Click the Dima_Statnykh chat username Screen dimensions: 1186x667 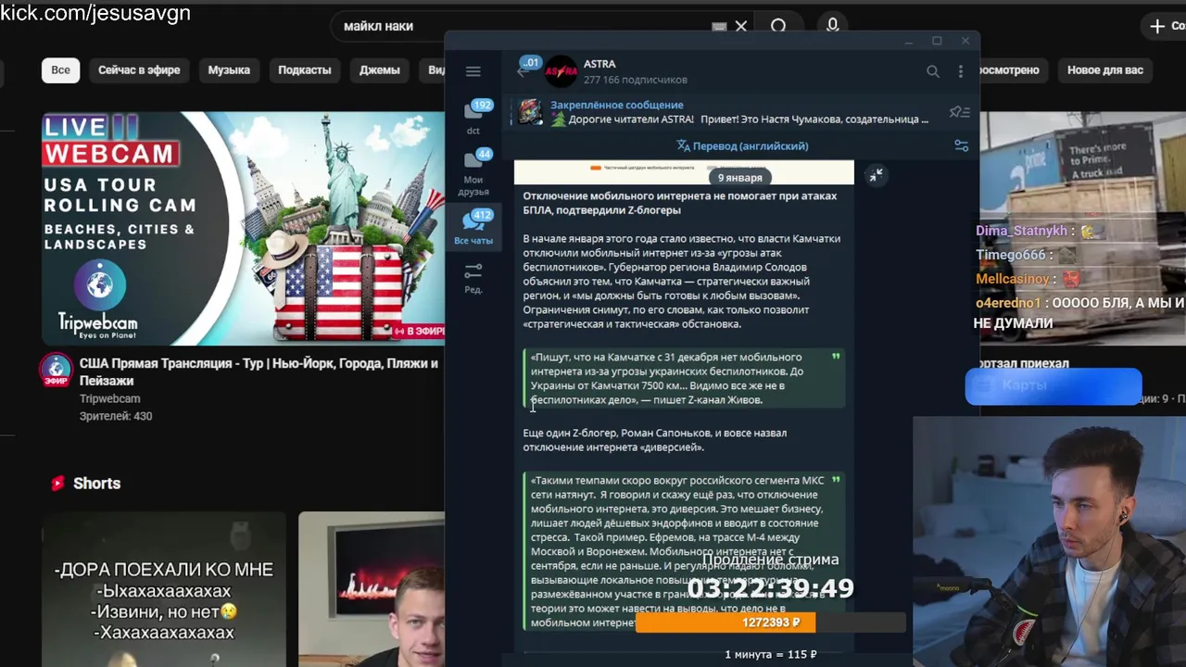click(x=1021, y=231)
